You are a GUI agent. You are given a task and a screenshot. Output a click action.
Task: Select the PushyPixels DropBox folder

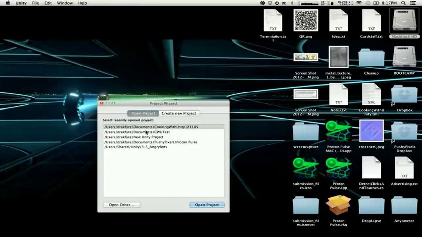[x=404, y=132]
